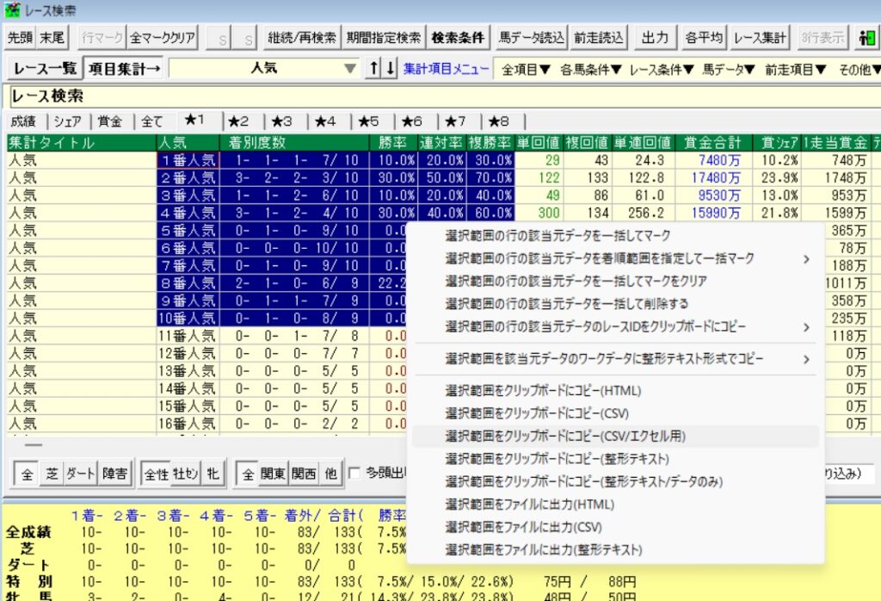The height and width of the screenshot is (601, 881).
Task: Click 項目集計→ button
Action: pos(124,69)
